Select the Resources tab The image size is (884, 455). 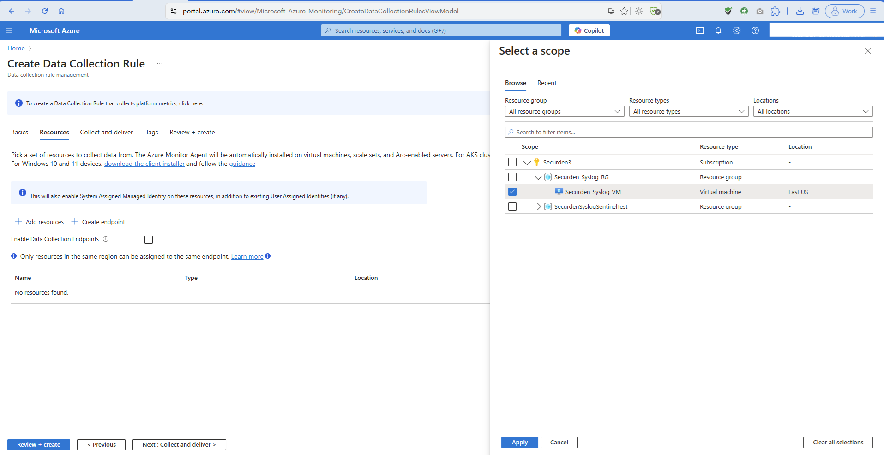54,132
